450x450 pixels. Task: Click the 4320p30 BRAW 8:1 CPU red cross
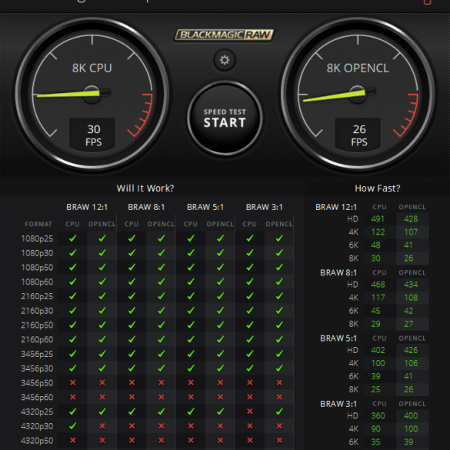click(132, 426)
